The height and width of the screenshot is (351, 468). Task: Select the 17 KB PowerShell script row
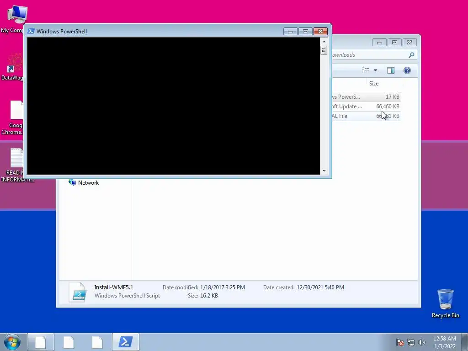366,97
